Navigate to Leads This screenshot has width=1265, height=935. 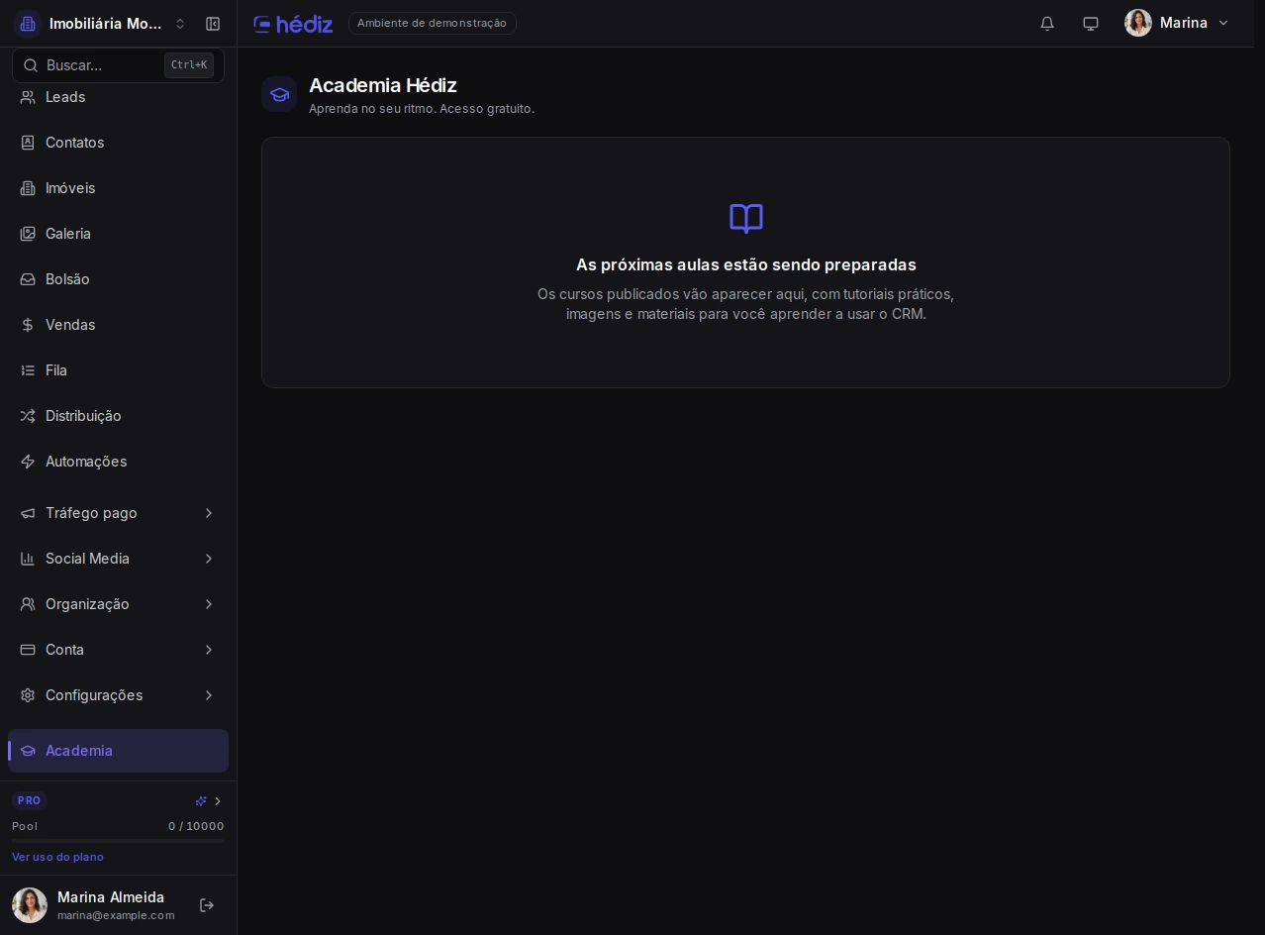tap(118, 97)
